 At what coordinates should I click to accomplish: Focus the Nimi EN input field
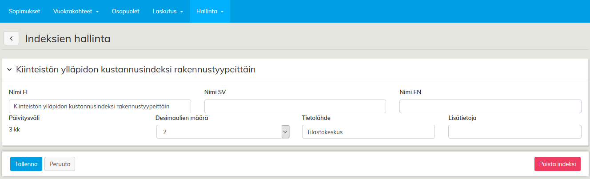coord(490,107)
